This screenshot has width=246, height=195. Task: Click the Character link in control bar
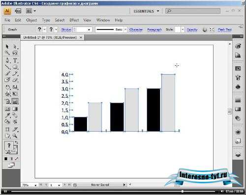136,29
